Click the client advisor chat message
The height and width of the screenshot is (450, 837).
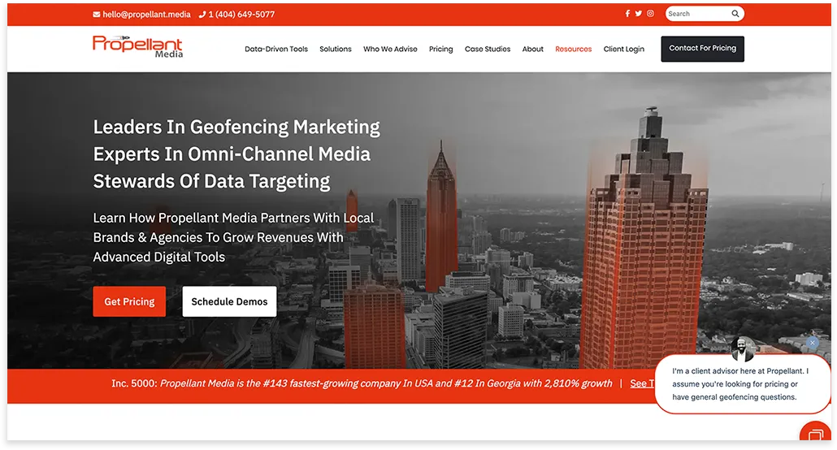coord(742,384)
